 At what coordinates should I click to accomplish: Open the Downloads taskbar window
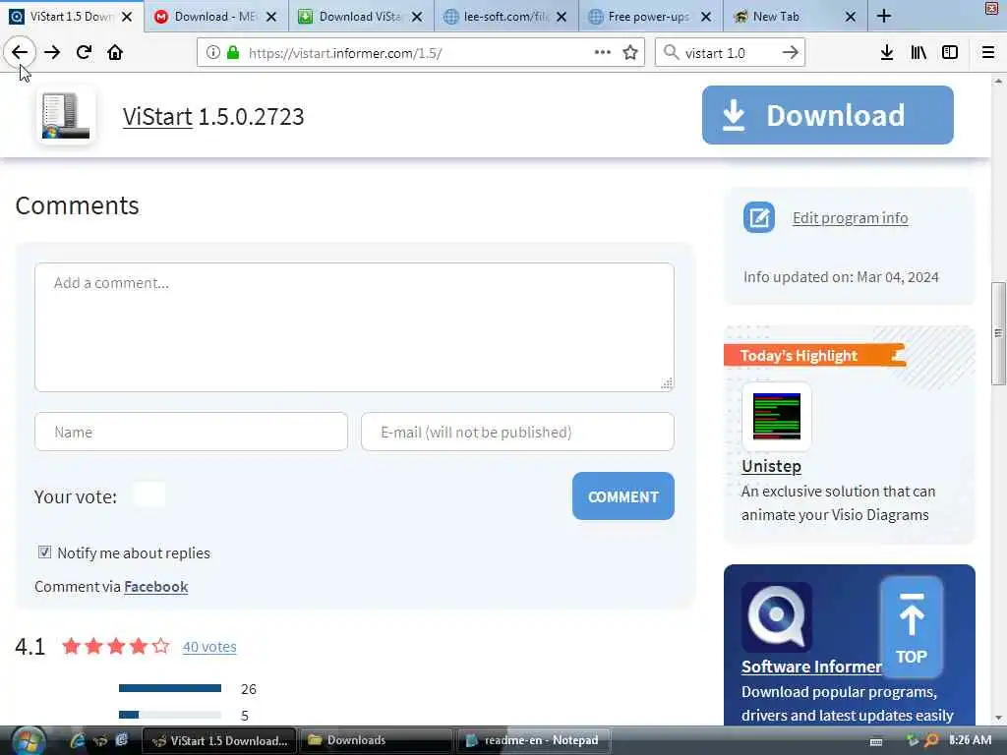(x=376, y=740)
